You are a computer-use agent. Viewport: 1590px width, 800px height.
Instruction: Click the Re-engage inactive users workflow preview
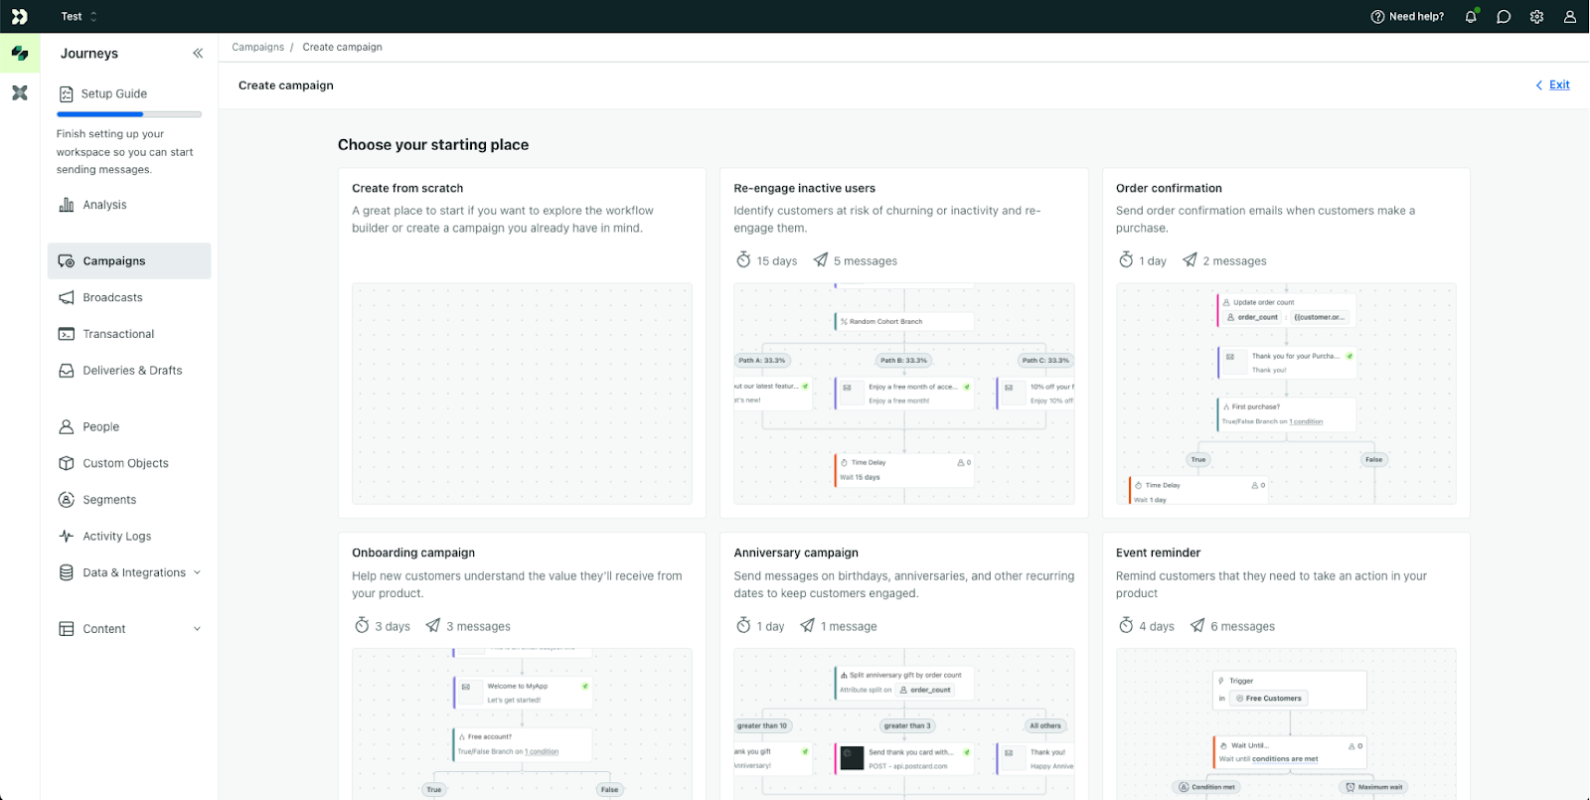pyautogui.click(x=904, y=394)
